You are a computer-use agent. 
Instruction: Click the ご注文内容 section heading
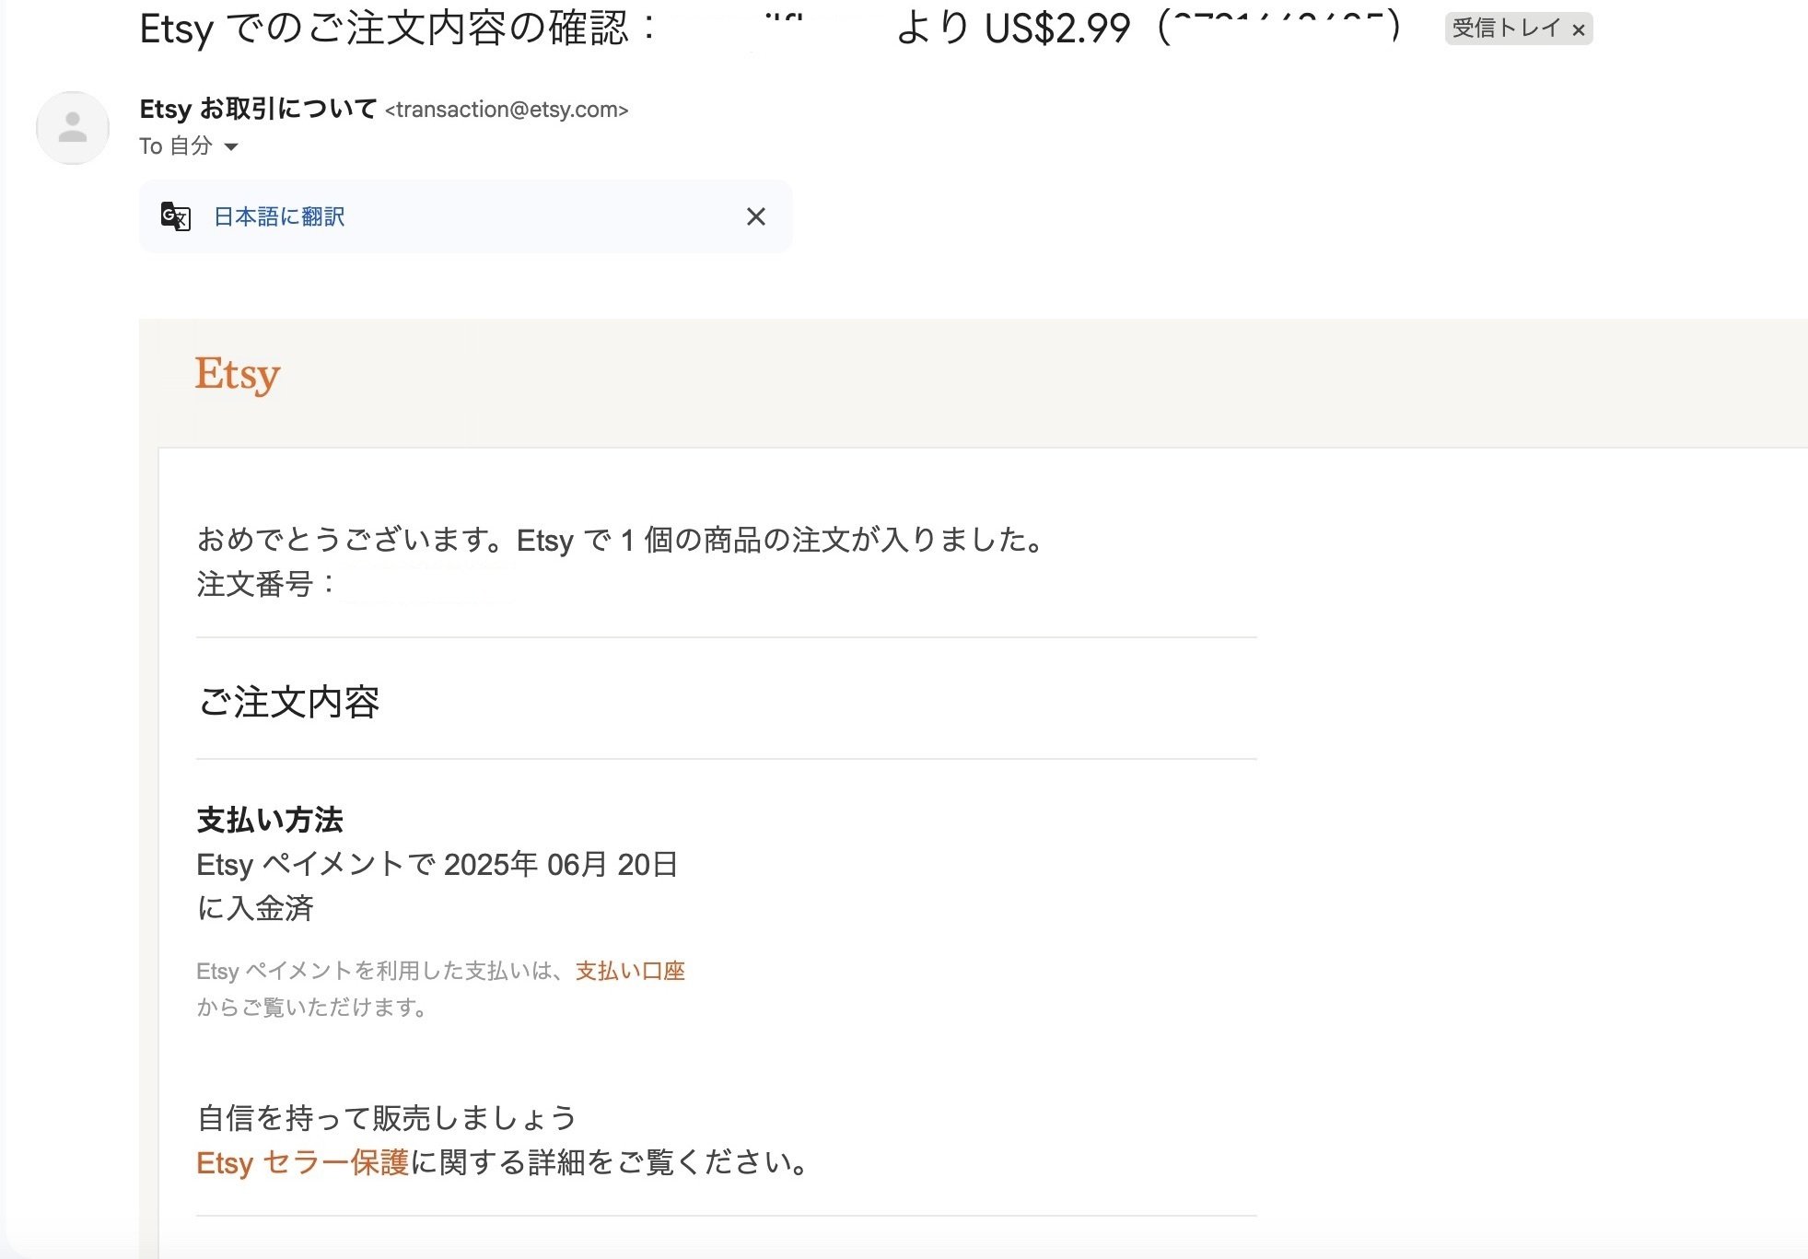288,702
